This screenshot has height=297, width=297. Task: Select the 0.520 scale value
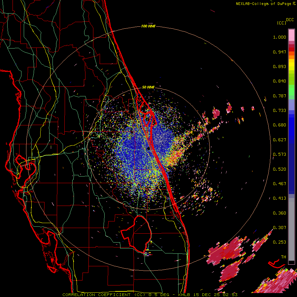280,169
